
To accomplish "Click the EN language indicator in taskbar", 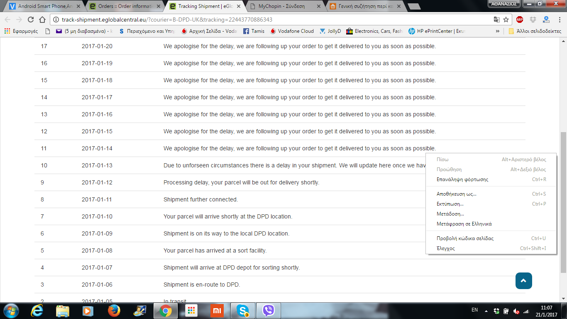I will pos(474,310).
